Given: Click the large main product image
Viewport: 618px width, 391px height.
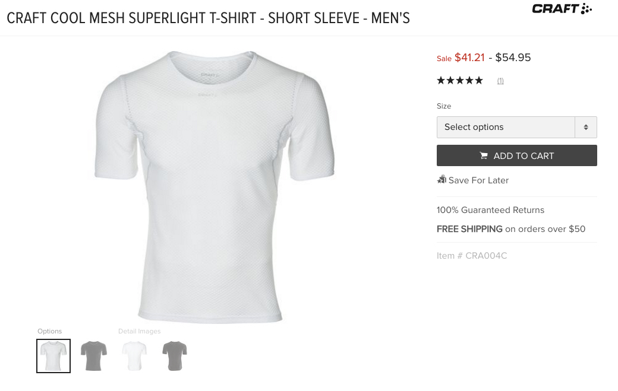Looking at the screenshot, I should click(x=215, y=187).
